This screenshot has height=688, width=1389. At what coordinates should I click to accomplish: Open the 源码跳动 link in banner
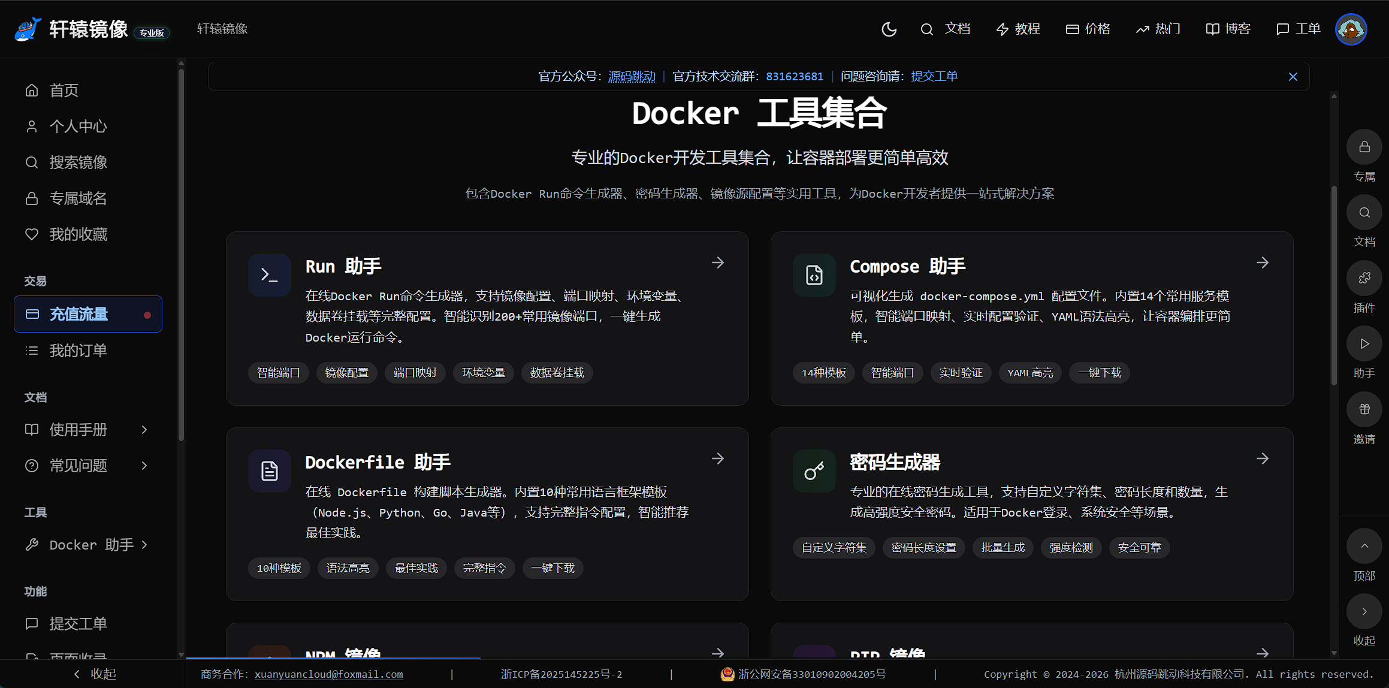tap(632, 77)
